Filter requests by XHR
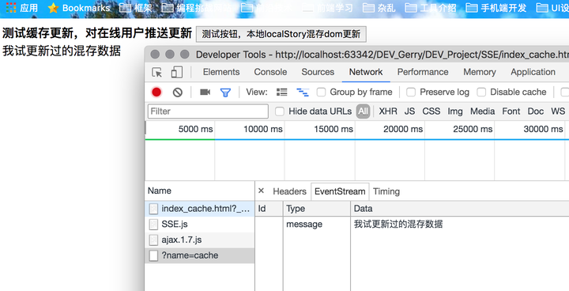The height and width of the screenshot is (291, 569). point(388,111)
